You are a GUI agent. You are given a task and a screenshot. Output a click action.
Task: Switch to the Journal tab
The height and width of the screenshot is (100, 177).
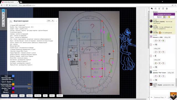[155, 9]
